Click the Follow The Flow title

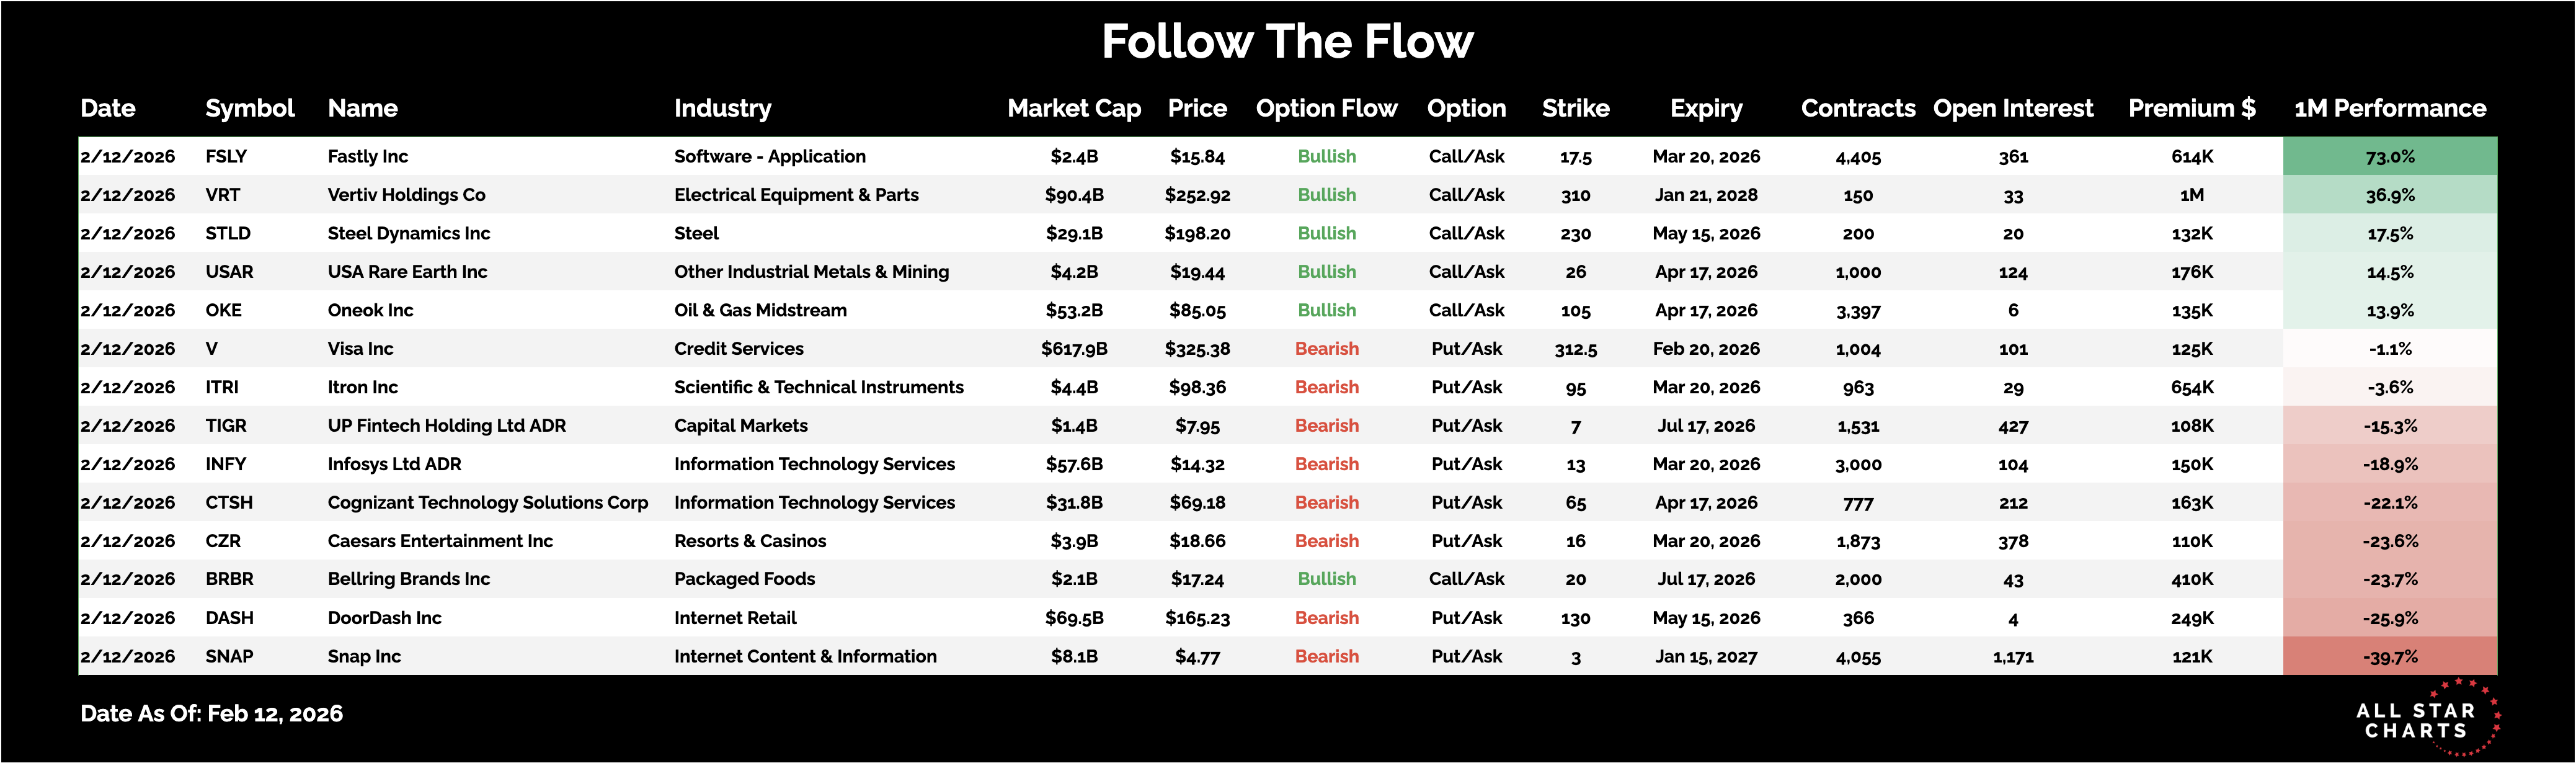(x=1287, y=42)
